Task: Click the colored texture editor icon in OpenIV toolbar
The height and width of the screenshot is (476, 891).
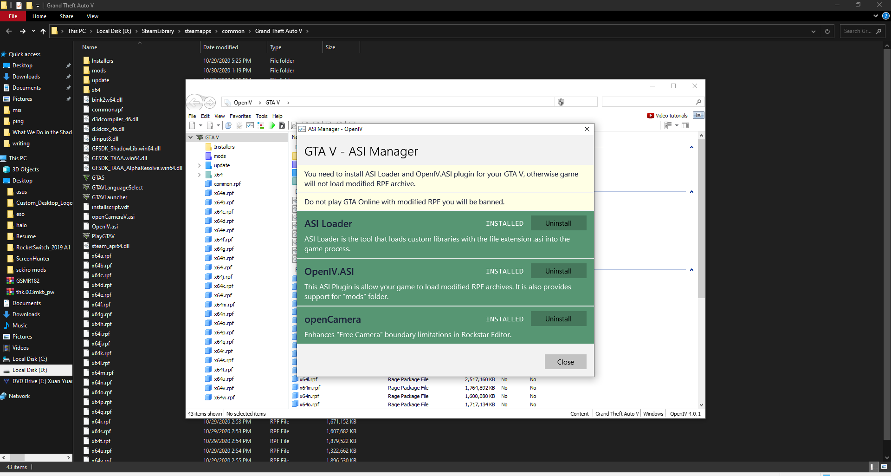Action: 260,125
